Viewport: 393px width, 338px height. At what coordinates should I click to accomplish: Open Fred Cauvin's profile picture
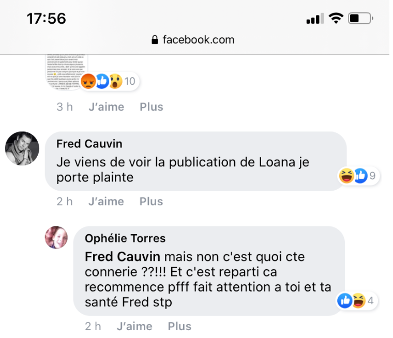(22, 148)
